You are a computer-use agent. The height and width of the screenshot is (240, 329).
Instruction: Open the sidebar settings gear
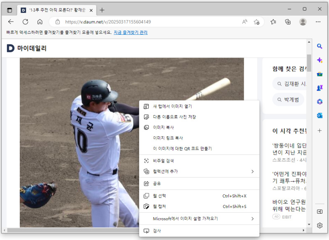coord(320,225)
